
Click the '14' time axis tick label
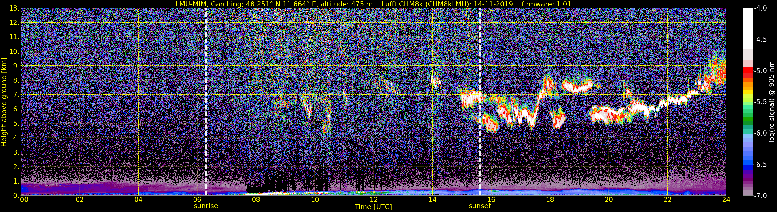432,200
